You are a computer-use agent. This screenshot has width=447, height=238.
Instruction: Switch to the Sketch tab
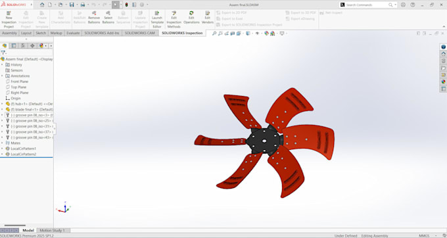pyautogui.click(x=41, y=33)
